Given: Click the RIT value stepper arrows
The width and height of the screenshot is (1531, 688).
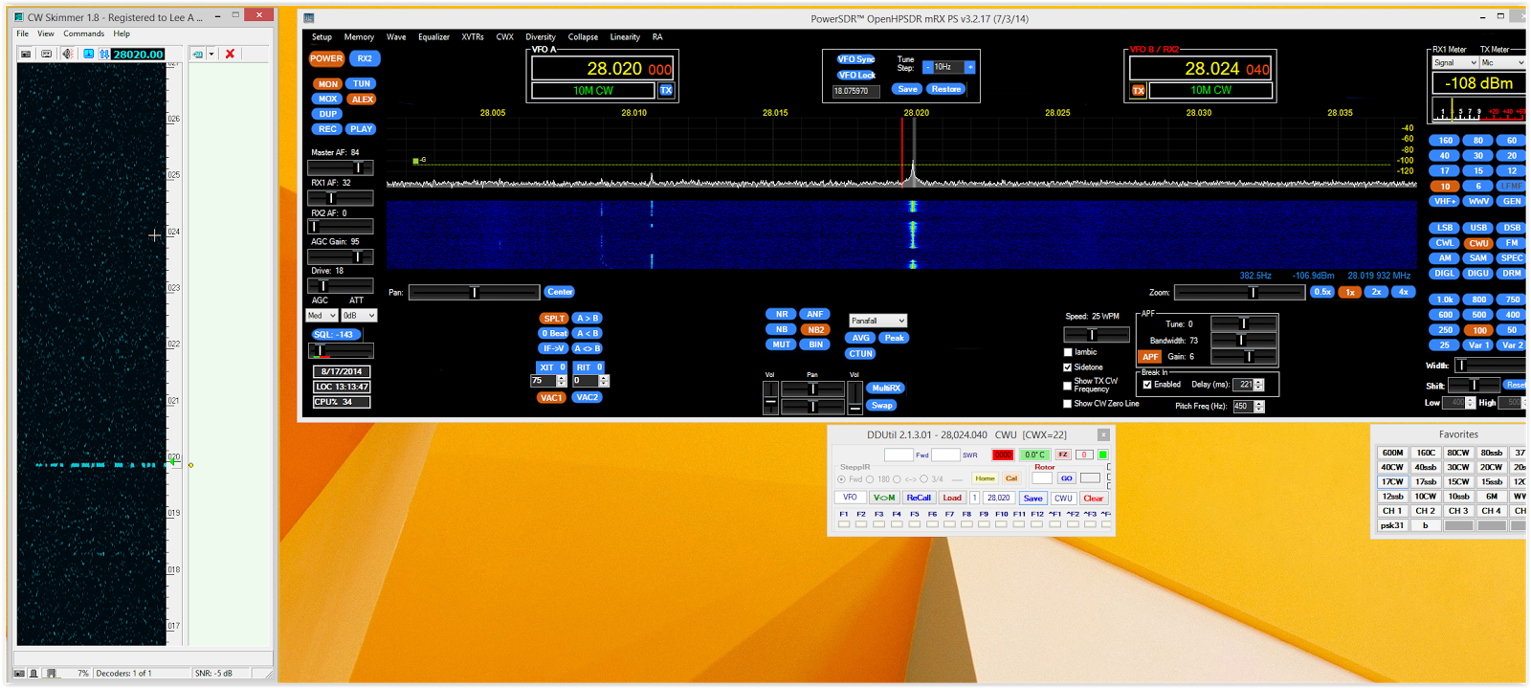Looking at the screenshot, I should click(x=604, y=381).
